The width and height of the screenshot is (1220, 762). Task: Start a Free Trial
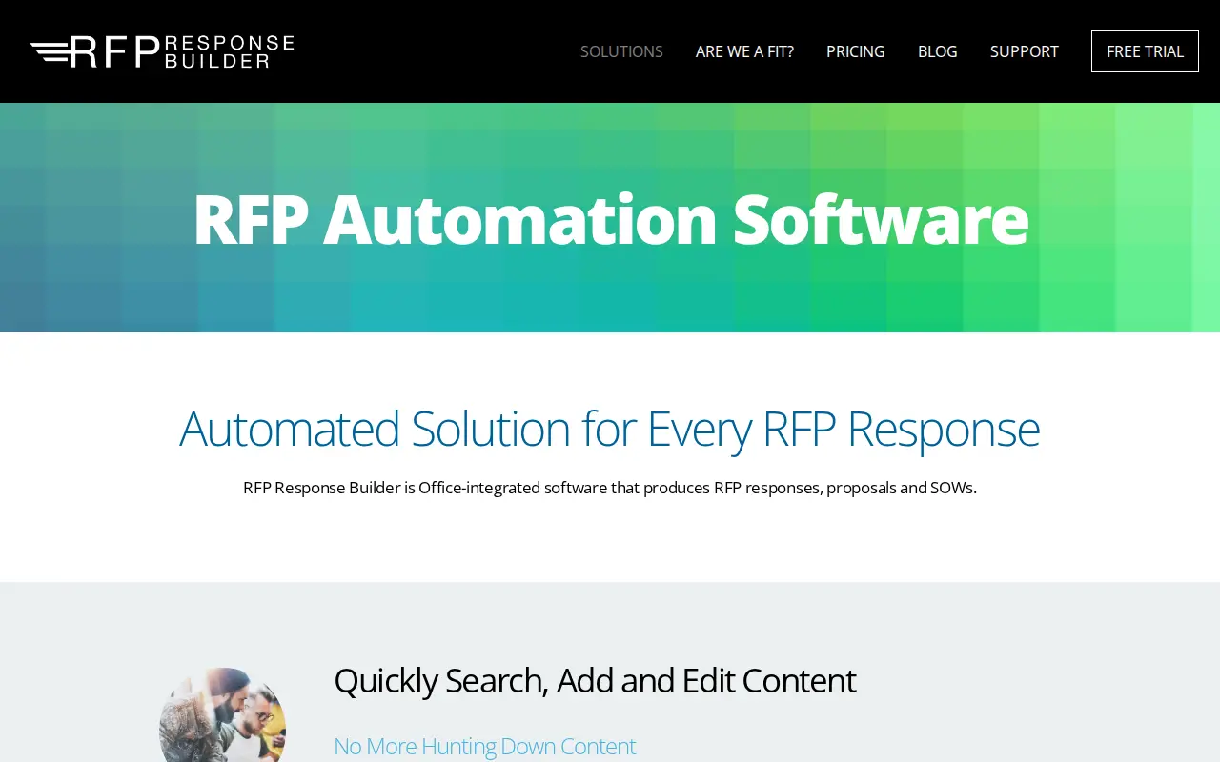(x=1145, y=51)
